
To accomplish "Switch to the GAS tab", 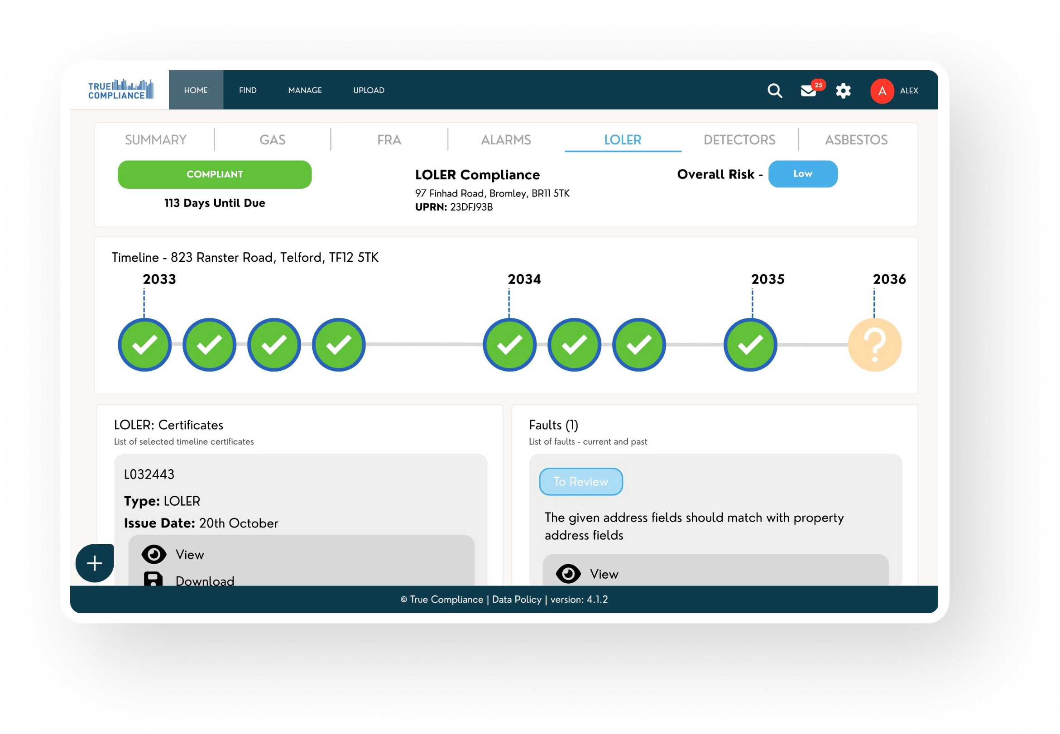I will click(x=273, y=139).
